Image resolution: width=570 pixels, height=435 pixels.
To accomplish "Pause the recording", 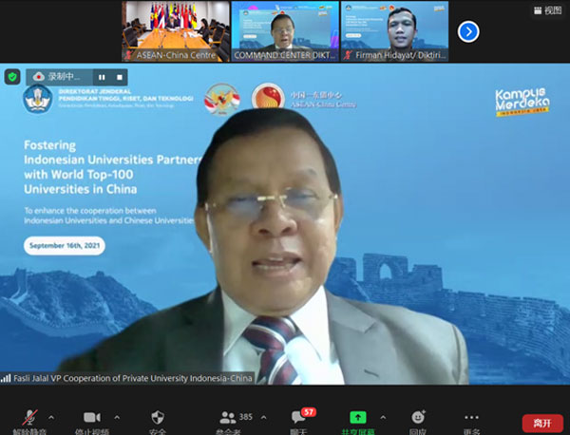I will 102,77.
